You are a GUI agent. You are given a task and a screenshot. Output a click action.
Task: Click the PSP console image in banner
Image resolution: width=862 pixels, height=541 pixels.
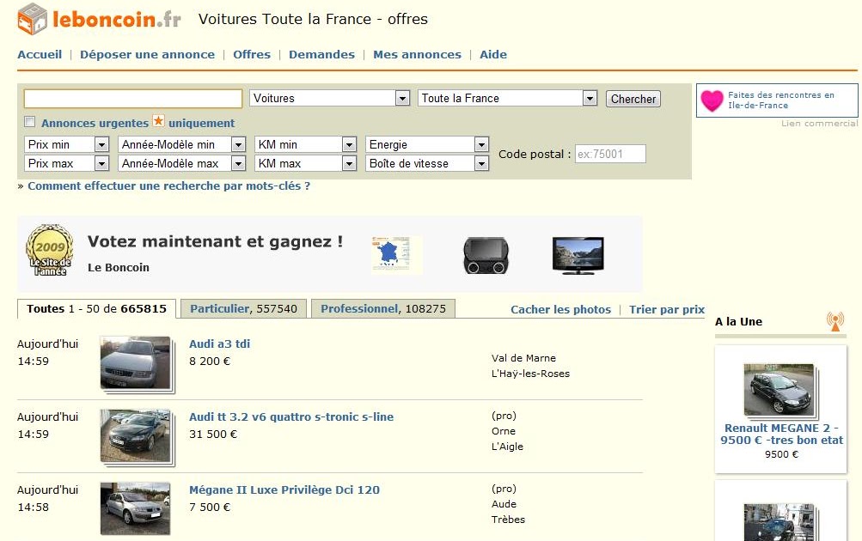pos(486,255)
